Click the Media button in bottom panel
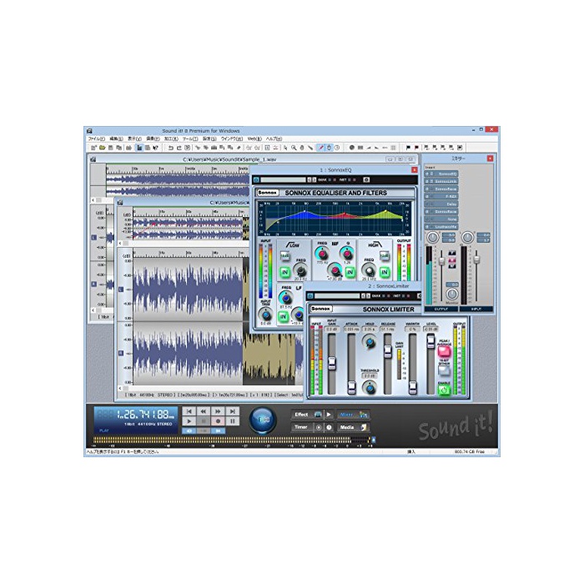The image size is (584, 584). tap(347, 427)
